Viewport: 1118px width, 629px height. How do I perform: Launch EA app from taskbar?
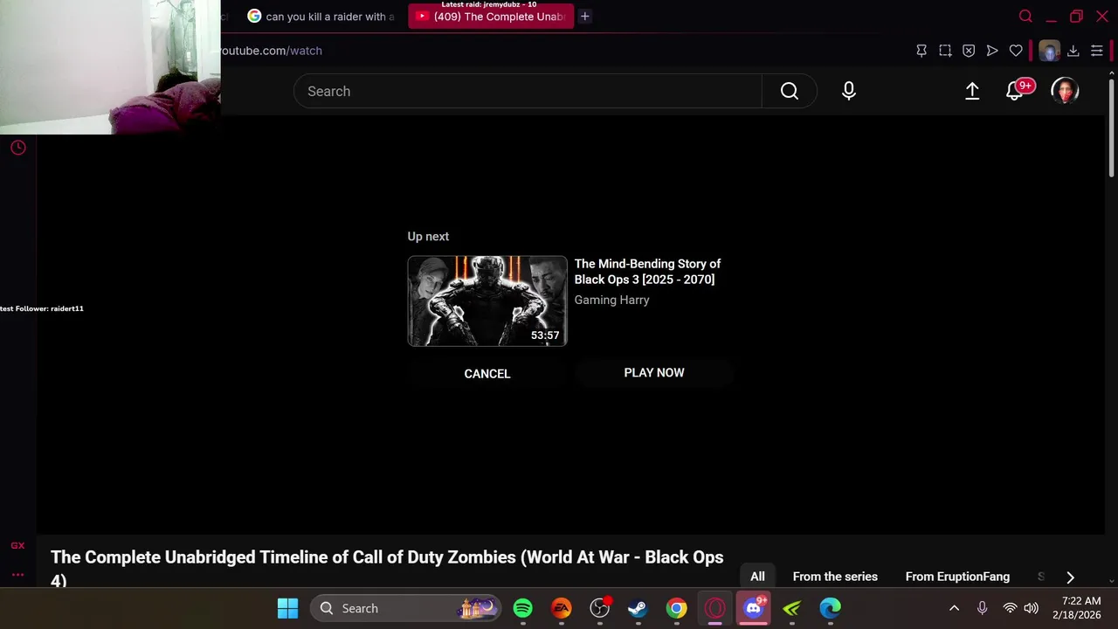(x=562, y=608)
